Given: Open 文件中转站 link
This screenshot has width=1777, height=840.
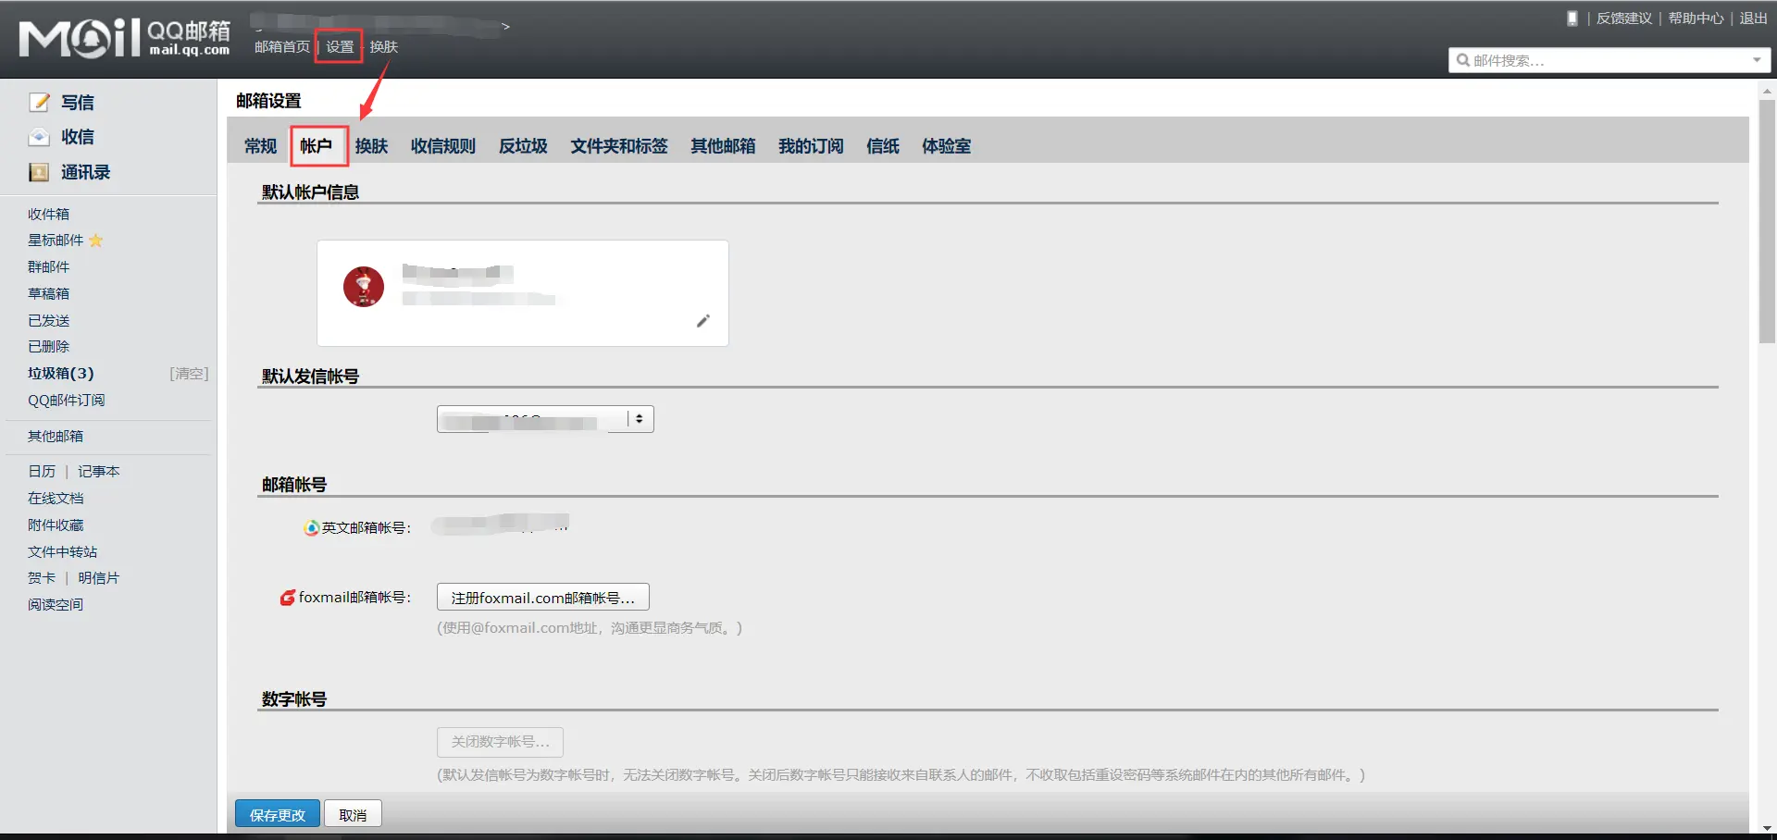Looking at the screenshot, I should click(x=63, y=552).
